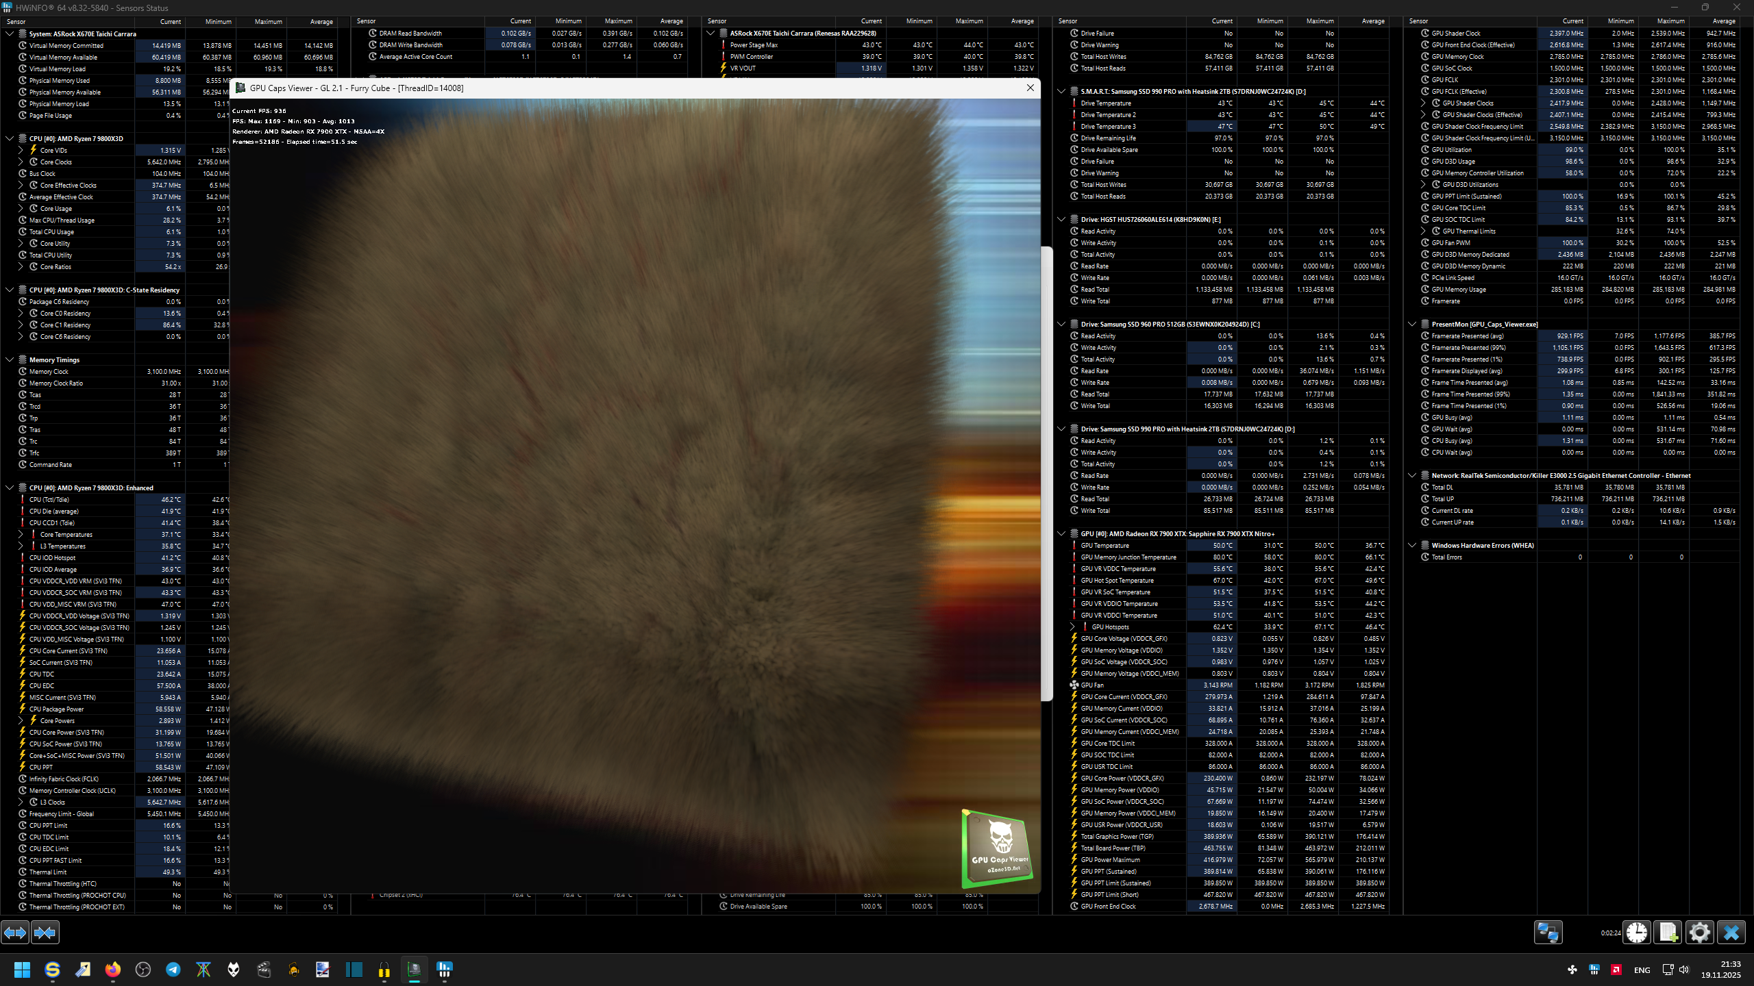Open AMD Software from the red tray icon
The width and height of the screenshot is (1754, 986).
(x=1616, y=970)
